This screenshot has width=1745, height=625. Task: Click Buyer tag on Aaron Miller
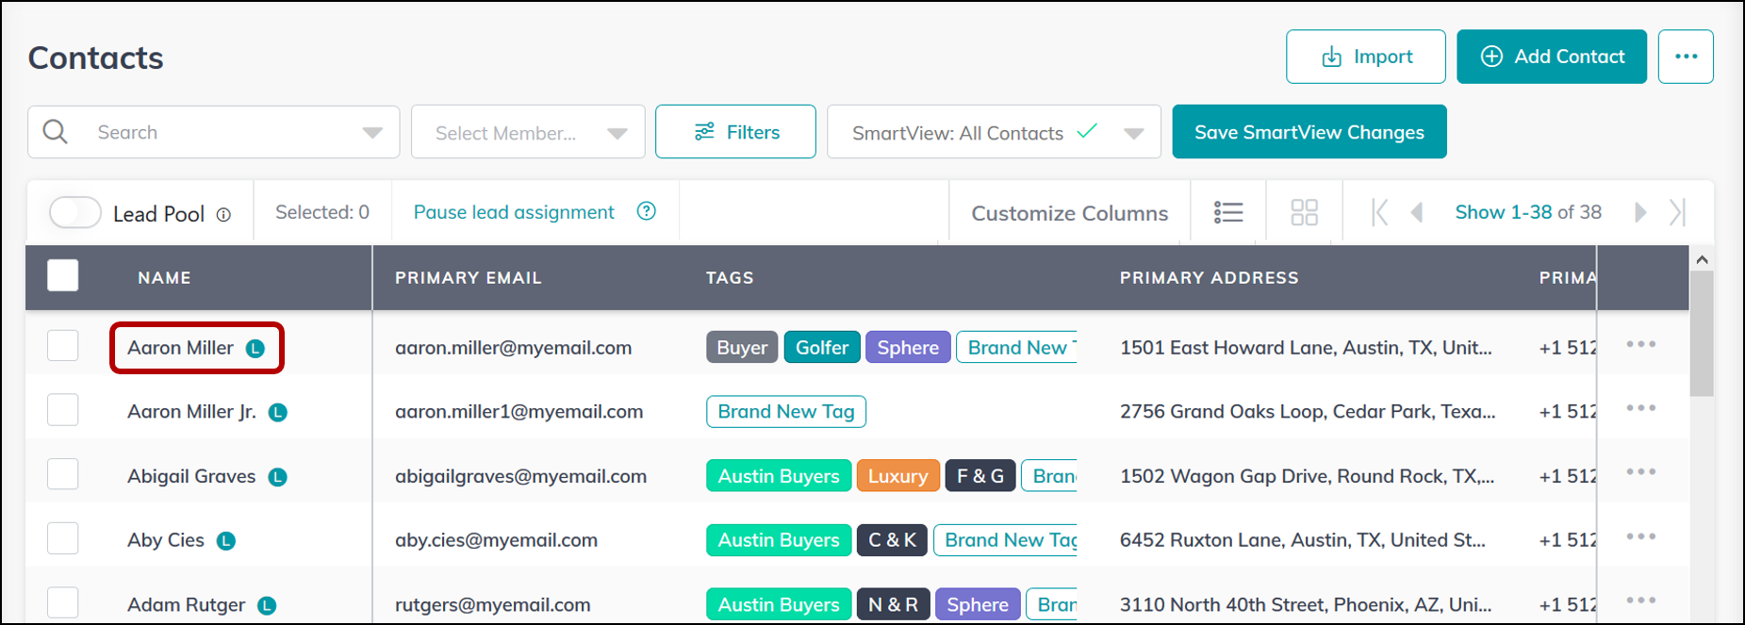point(742,348)
